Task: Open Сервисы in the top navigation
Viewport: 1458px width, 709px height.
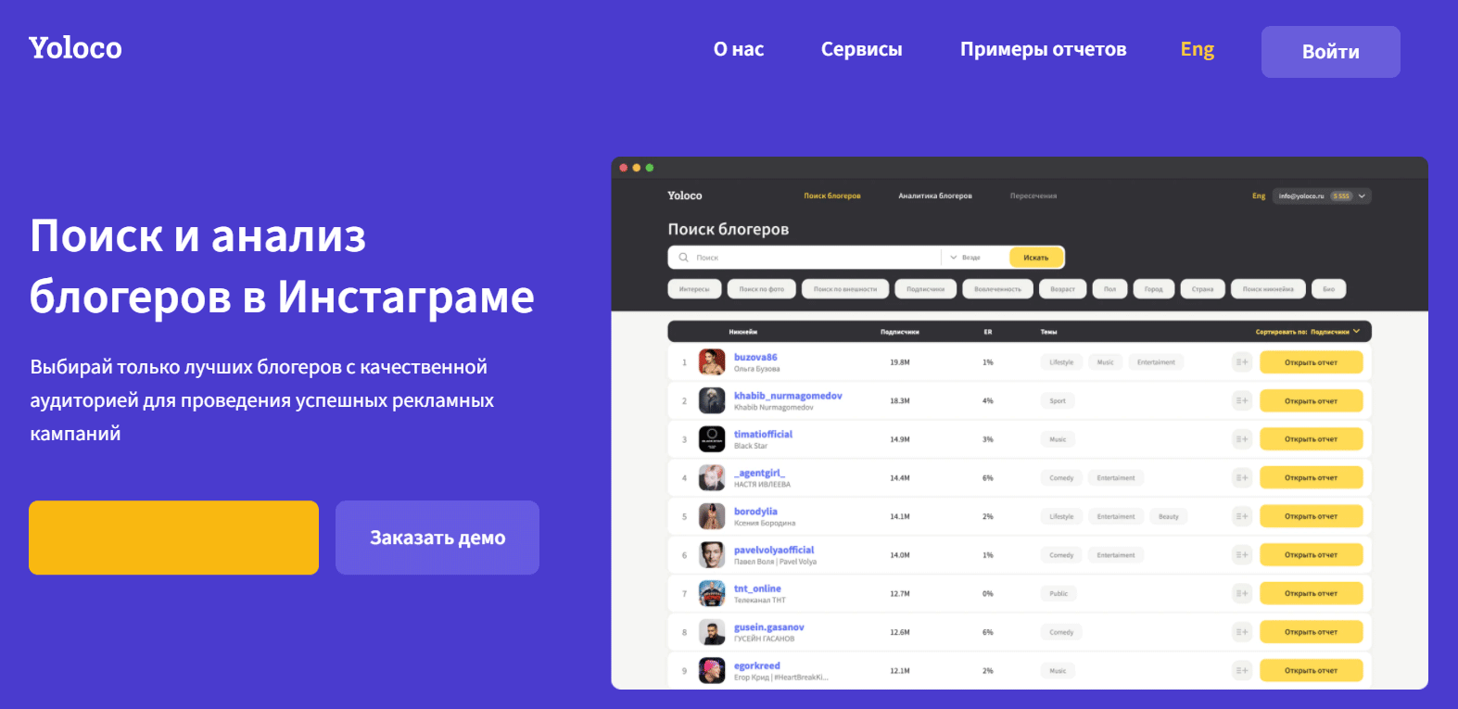Action: (x=861, y=49)
